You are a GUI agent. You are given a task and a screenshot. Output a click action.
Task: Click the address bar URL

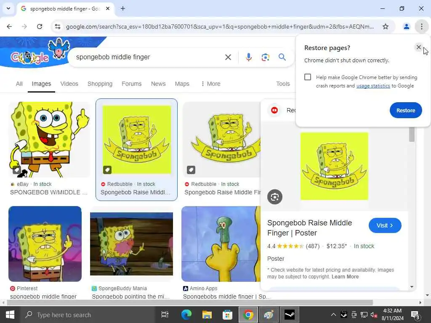click(x=219, y=26)
